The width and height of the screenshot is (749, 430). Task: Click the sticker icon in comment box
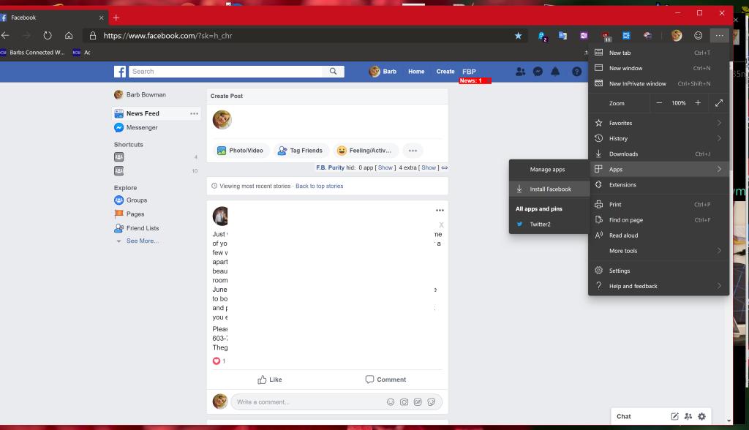tap(432, 402)
